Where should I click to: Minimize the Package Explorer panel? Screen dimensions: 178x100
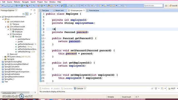click(31, 10)
